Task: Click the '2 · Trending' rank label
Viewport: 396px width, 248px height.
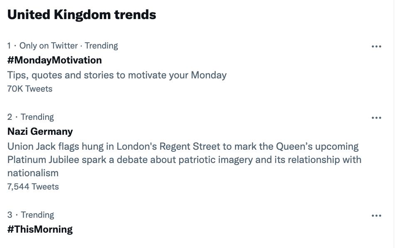Action: click(31, 117)
